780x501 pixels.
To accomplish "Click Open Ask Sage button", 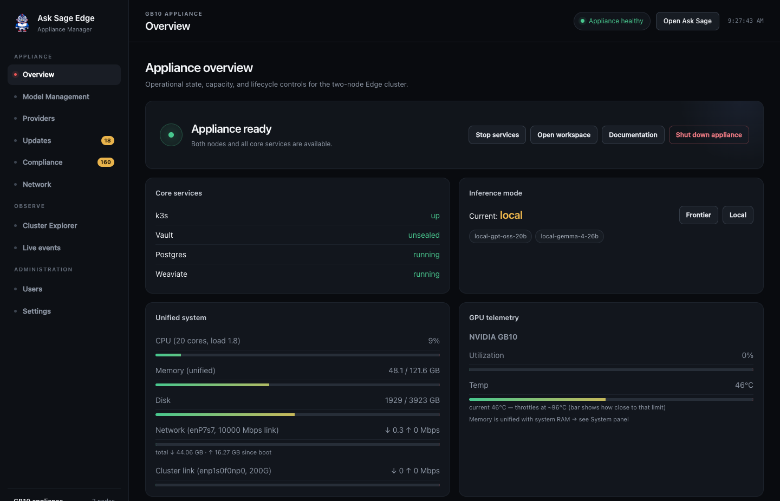I will point(687,21).
